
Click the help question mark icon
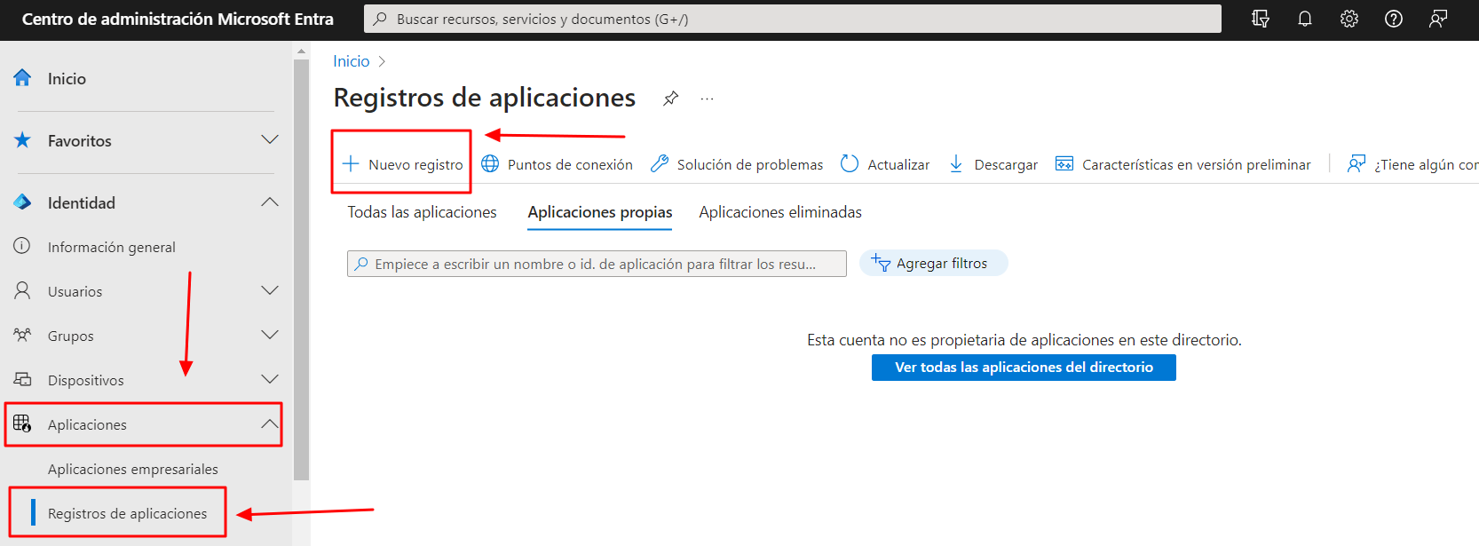click(1393, 19)
